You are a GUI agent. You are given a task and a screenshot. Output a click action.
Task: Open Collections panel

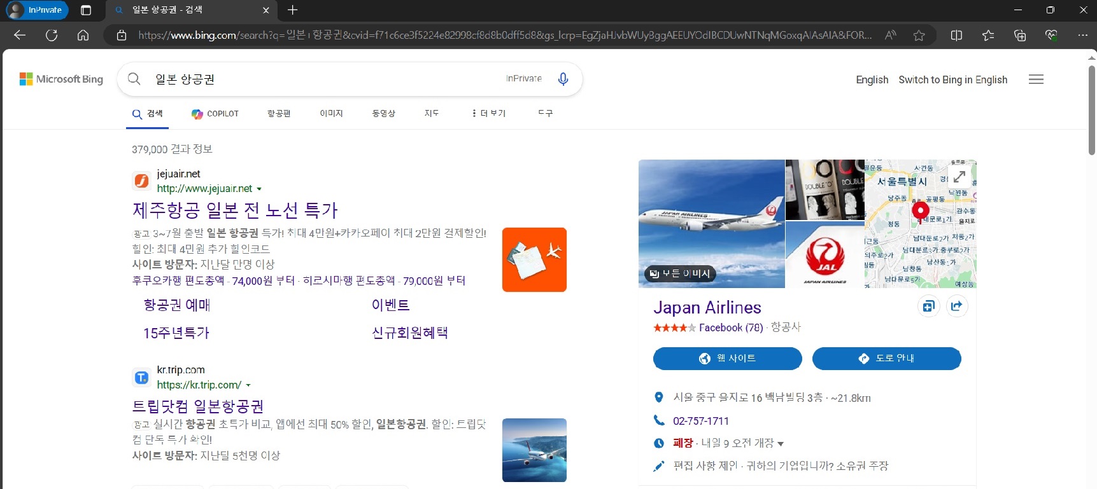(1020, 36)
